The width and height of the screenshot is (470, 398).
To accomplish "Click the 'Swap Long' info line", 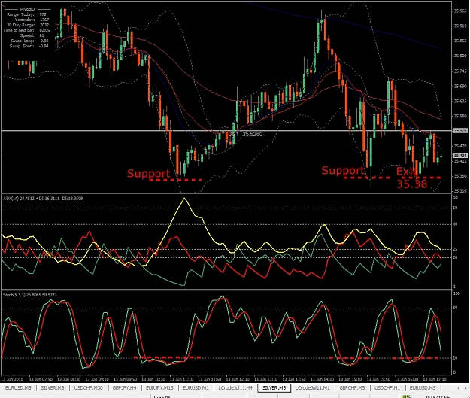I will (x=29, y=41).
